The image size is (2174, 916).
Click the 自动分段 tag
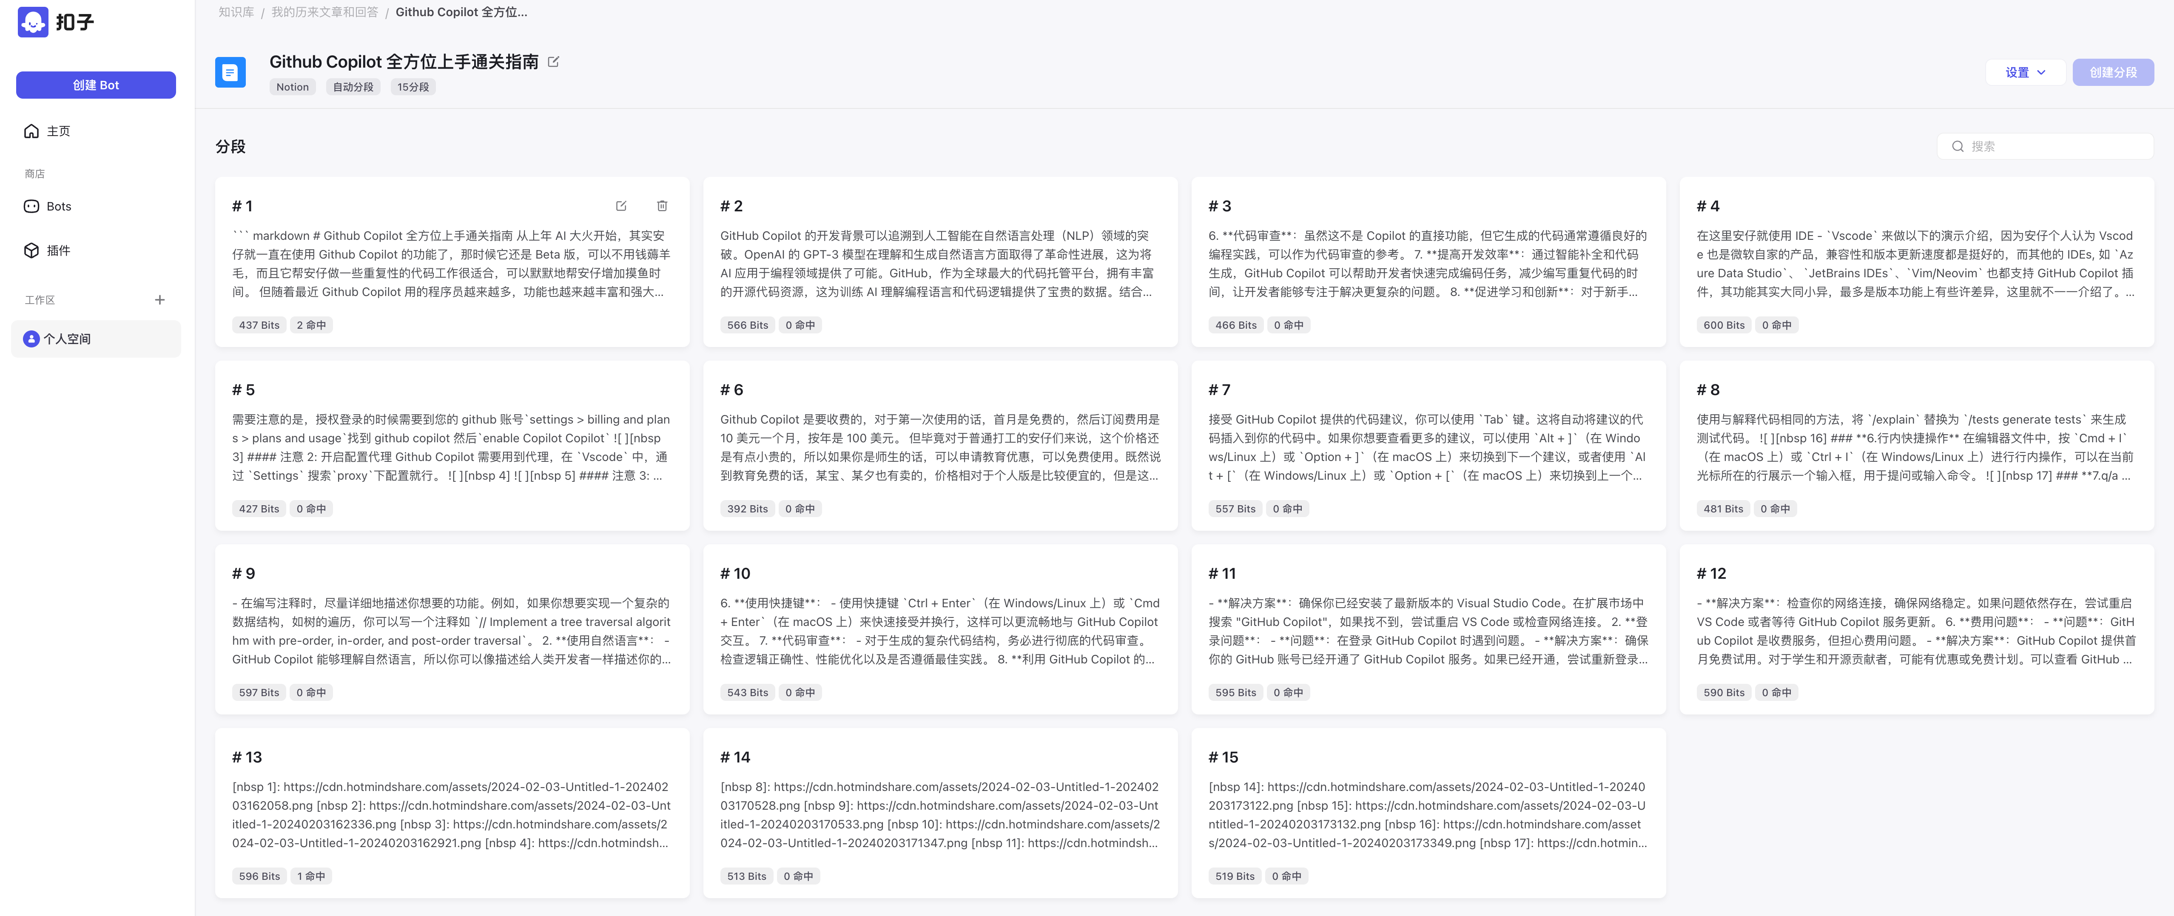pyautogui.click(x=353, y=87)
